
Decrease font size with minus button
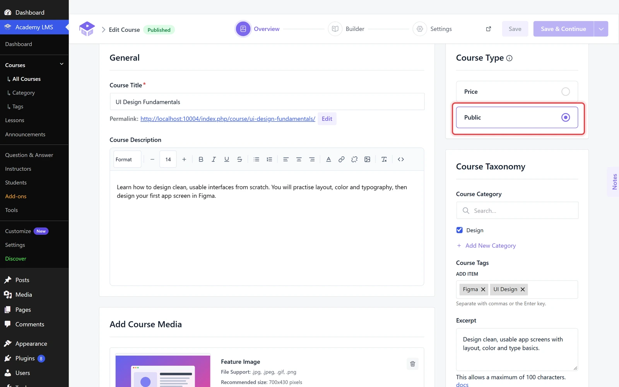tap(152, 159)
